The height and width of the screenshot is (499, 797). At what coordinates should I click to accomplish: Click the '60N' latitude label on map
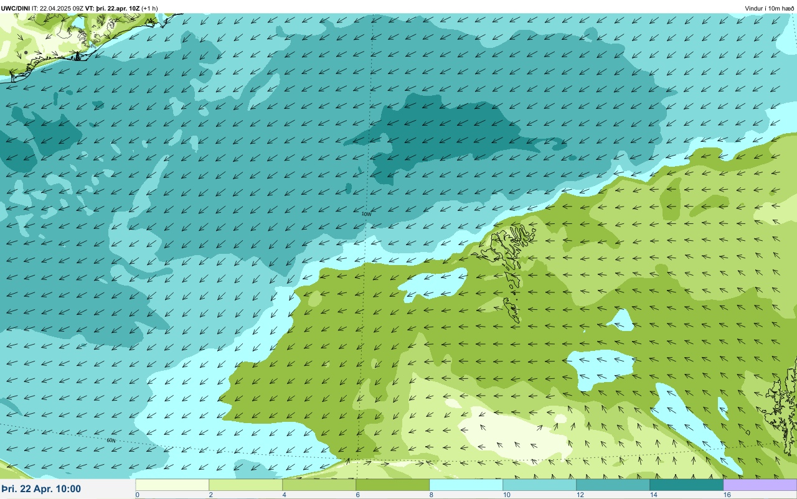point(111,440)
